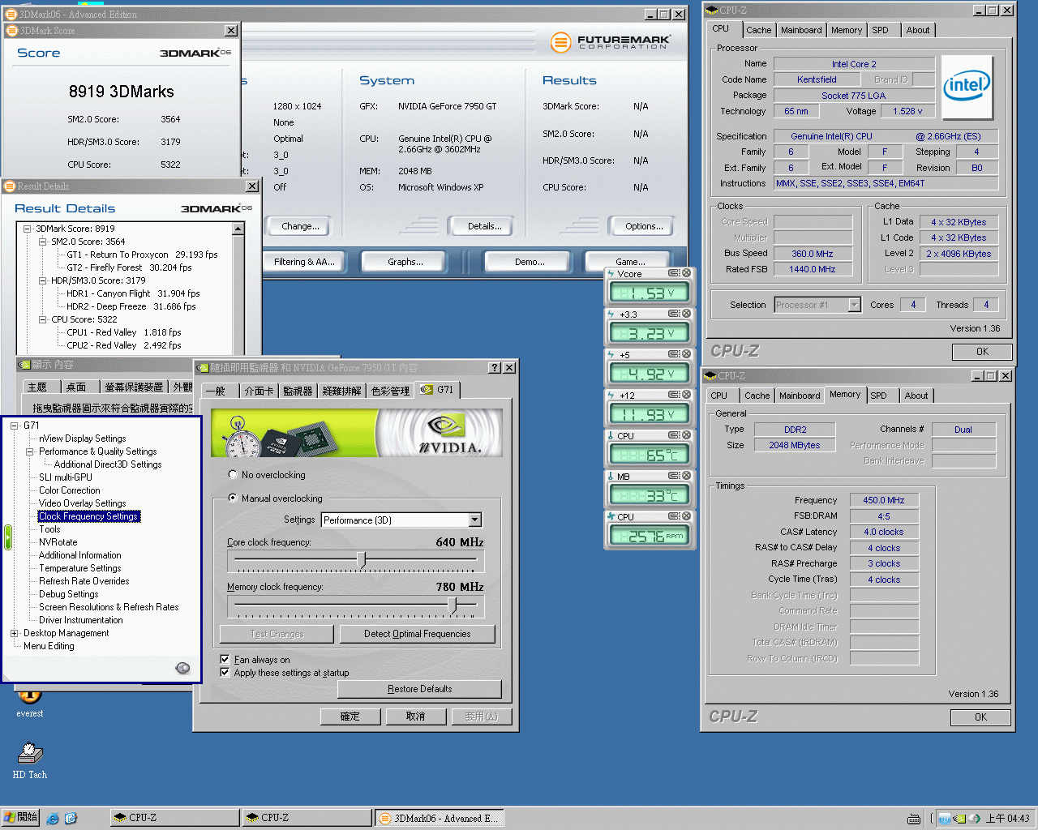Collapse the CPU Score: 5322 node
The width and height of the screenshot is (1038, 830).
(x=42, y=319)
